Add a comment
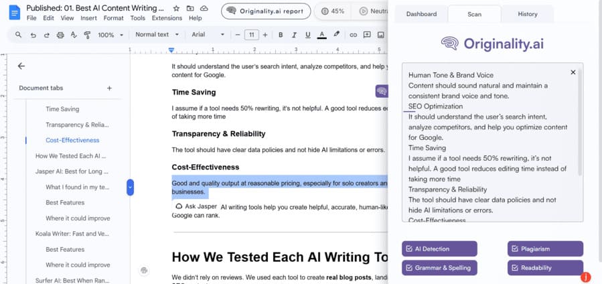The image size is (602, 284). (367, 35)
